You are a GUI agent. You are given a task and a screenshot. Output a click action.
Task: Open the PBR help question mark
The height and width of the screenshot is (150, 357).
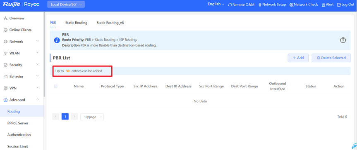(343, 40)
